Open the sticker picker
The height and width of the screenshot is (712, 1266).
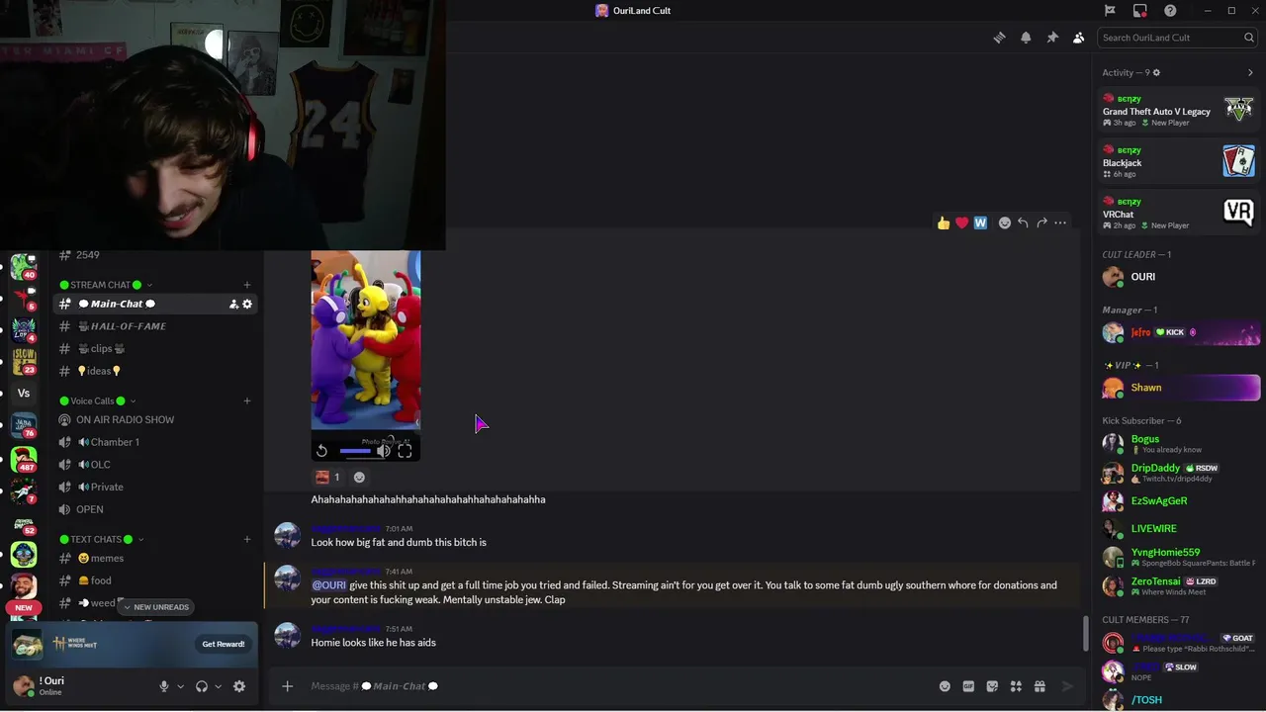click(992, 686)
